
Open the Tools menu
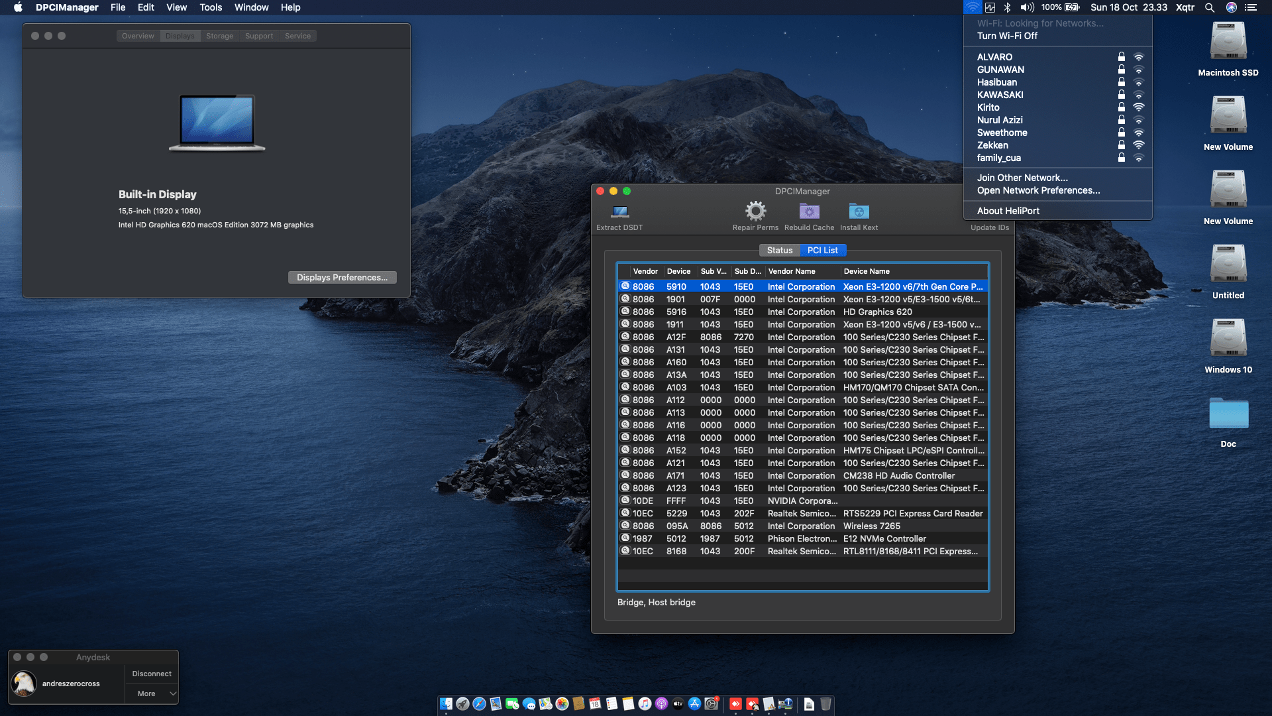(210, 7)
